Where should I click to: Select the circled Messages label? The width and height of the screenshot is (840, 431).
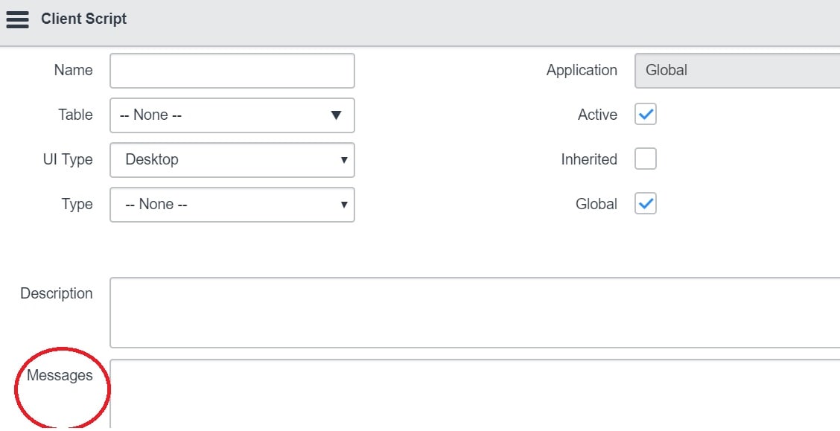tap(61, 376)
